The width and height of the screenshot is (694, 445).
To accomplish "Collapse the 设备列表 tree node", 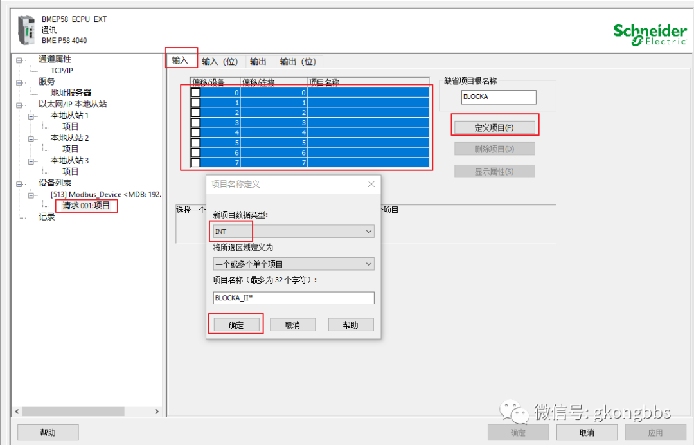I will pos(19,183).
